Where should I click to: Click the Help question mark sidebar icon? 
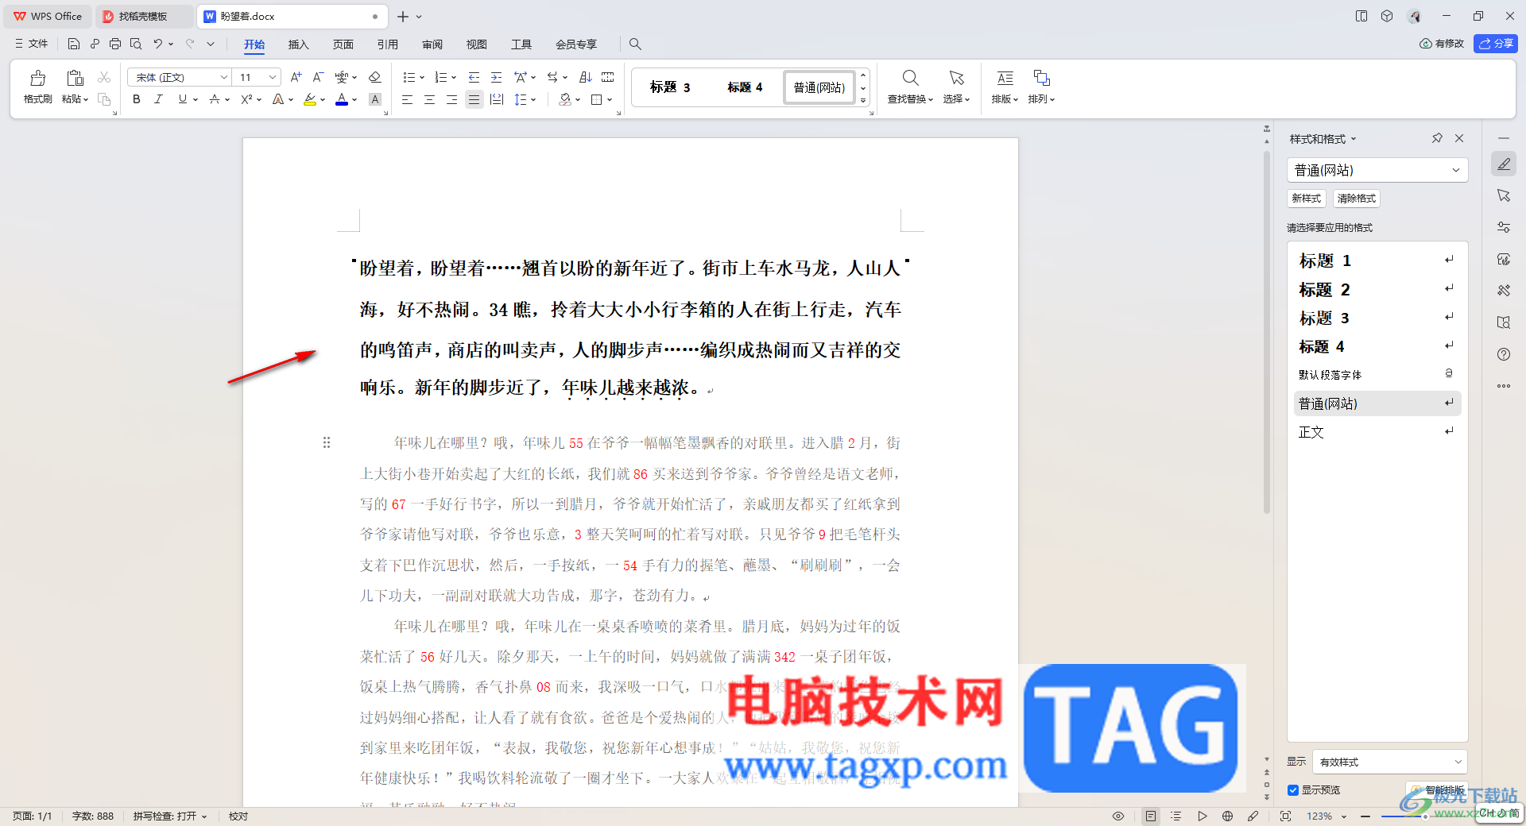coord(1504,354)
